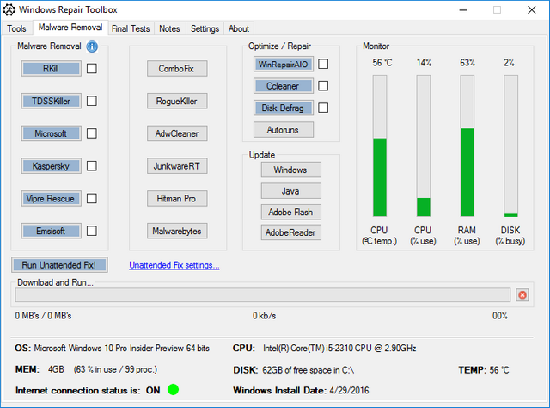Start Hitman Pro
This screenshot has height=408, width=550.
click(177, 198)
